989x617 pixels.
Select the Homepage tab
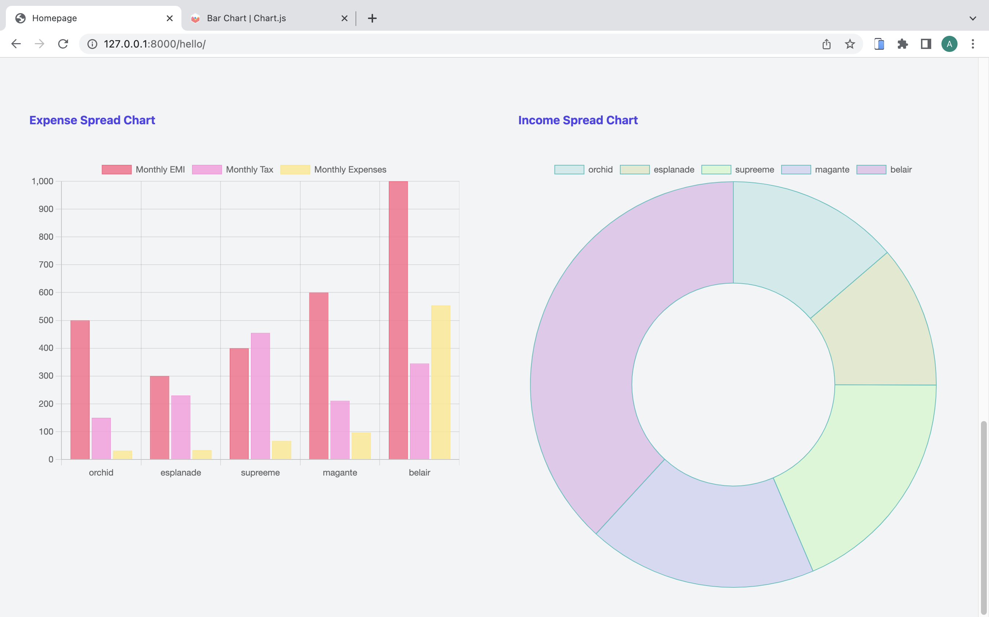[x=94, y=18]
